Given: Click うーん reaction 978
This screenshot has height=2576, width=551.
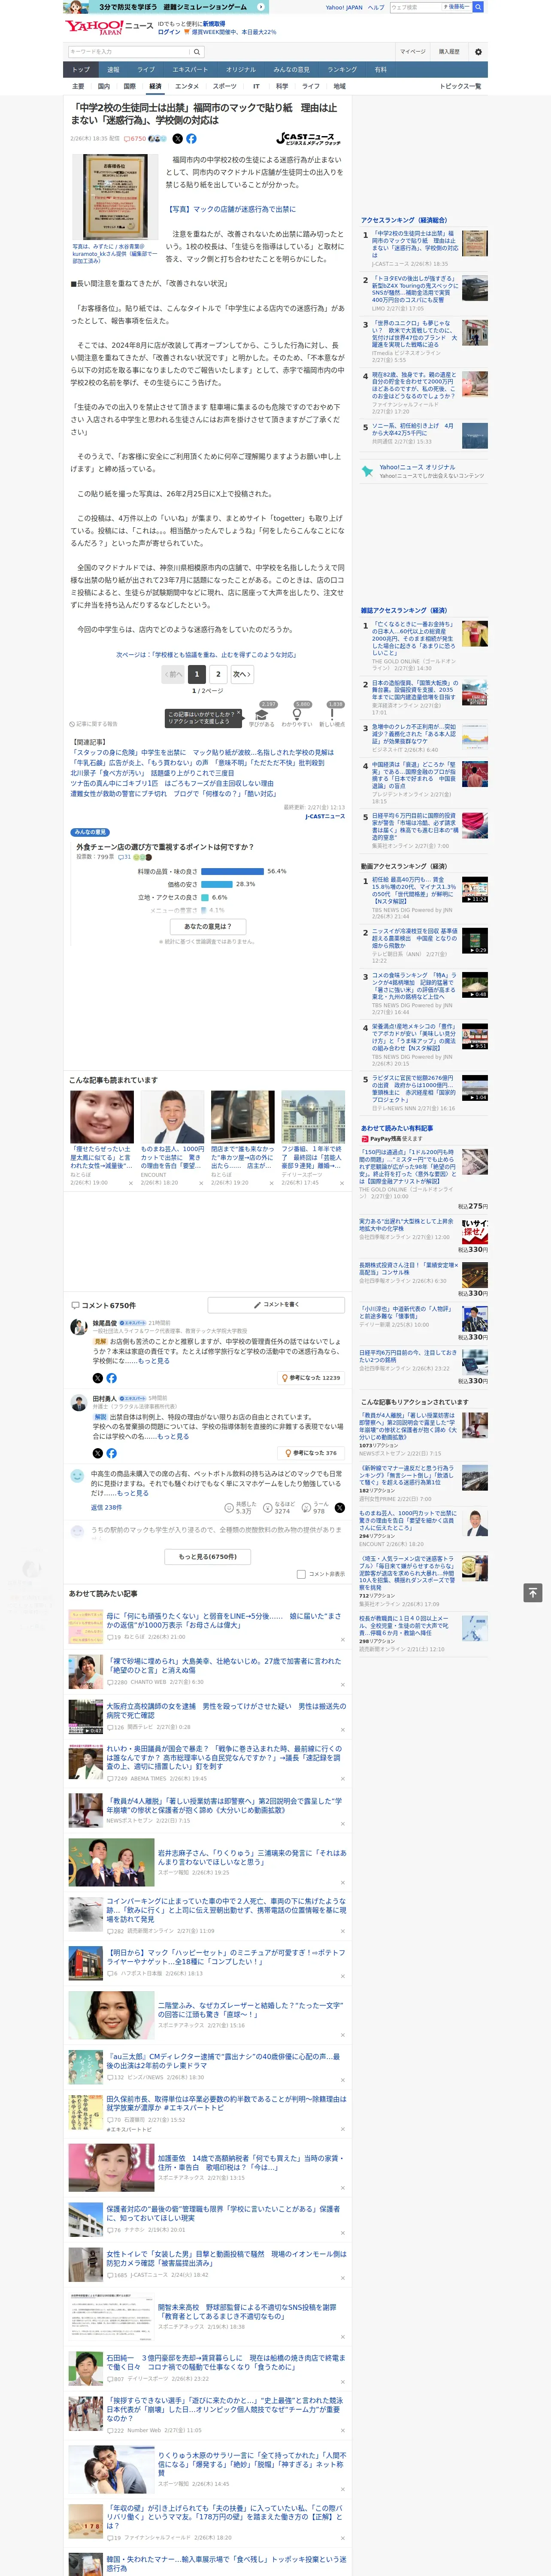Looking at the screenshot, I should pos(315,1507).
